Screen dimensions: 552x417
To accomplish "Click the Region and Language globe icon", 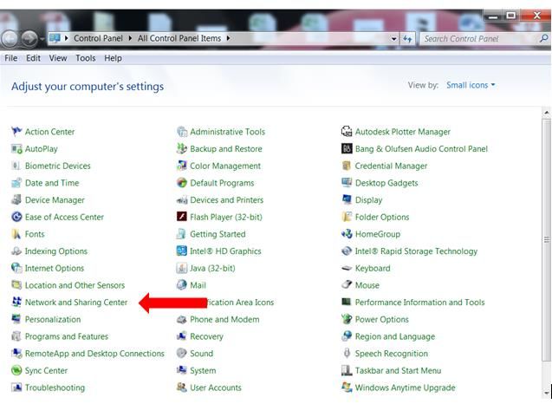I will 347,336.
